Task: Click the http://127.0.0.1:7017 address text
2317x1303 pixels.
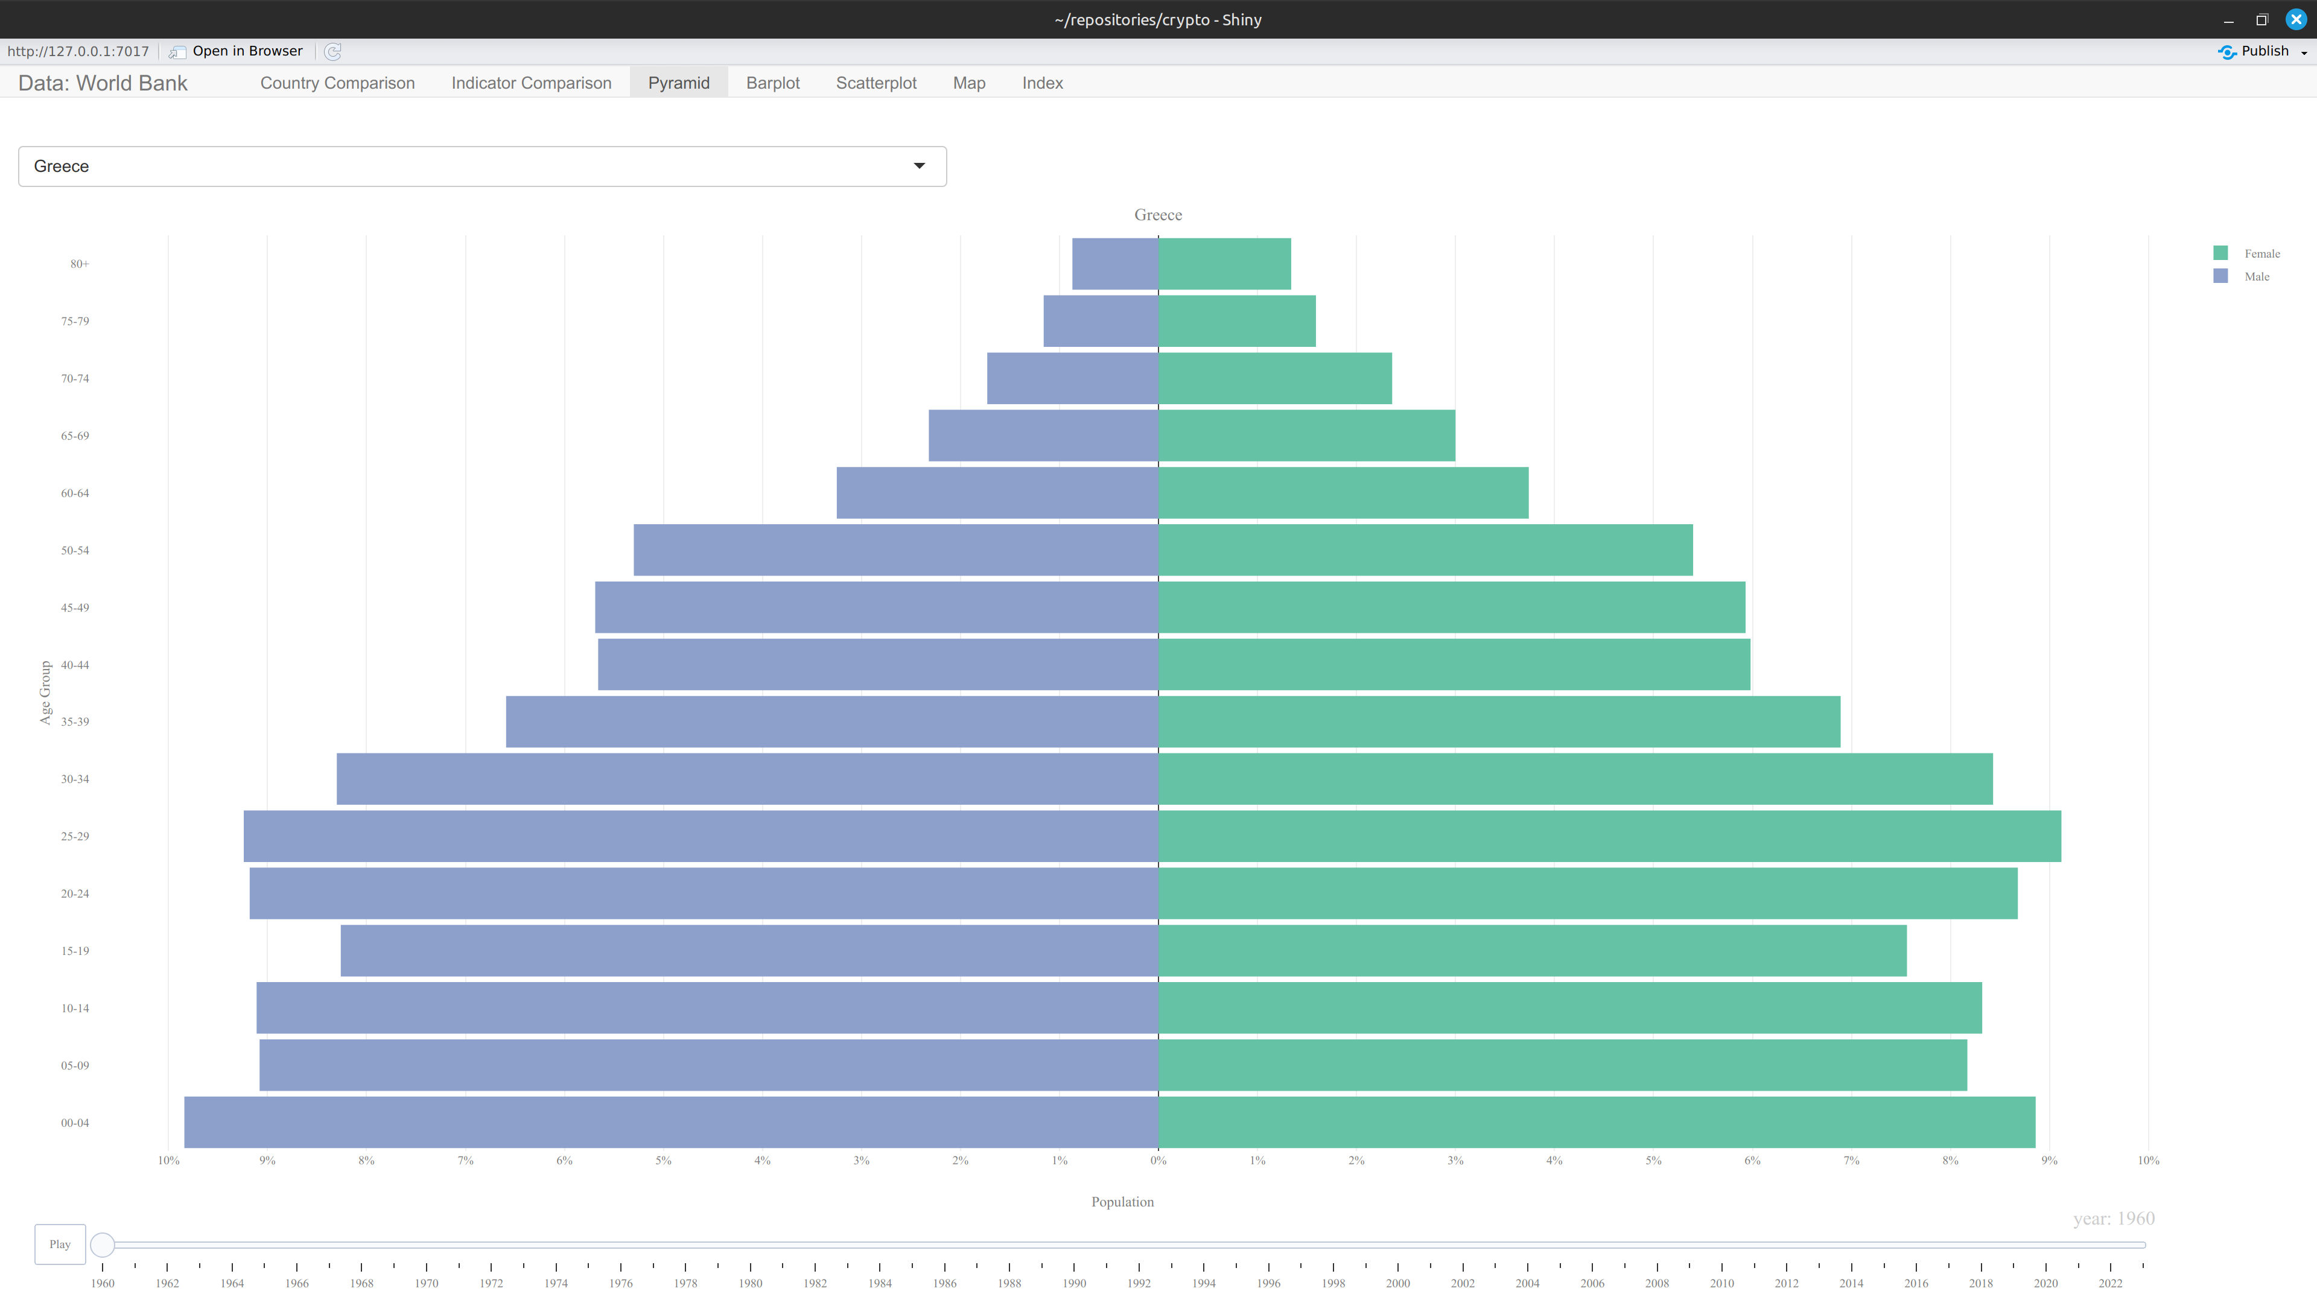Action: pyautogui.click(x=78, y=51)
